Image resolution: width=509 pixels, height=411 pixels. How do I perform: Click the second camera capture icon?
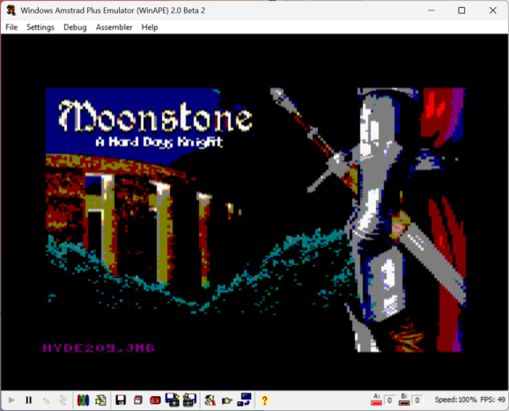189,400
